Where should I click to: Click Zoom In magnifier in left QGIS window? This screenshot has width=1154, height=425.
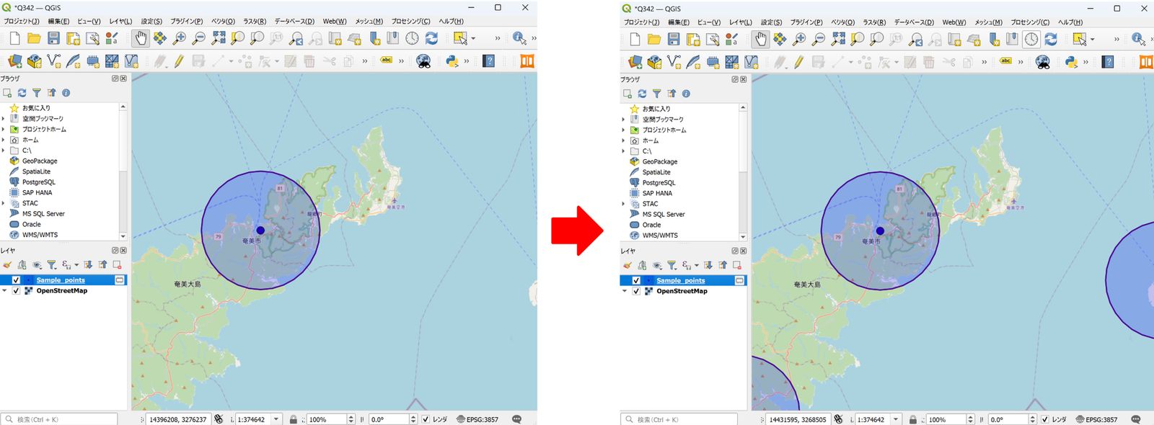[179, 38]
